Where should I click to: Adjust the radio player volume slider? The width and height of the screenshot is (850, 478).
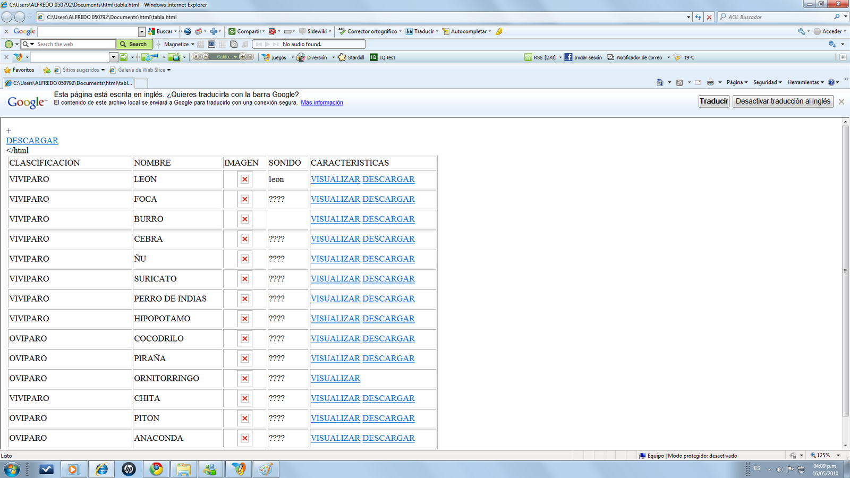click(x=243, y=57)
